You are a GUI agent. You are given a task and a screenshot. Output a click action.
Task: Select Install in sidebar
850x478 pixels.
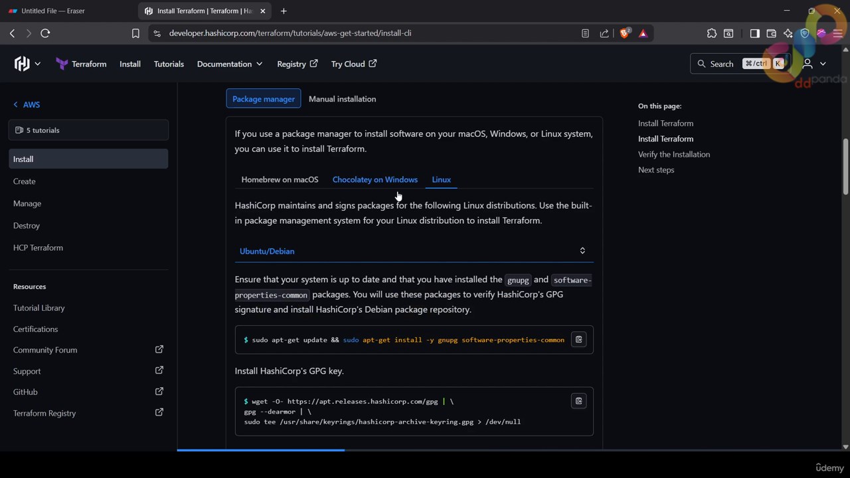click(88, 159)
